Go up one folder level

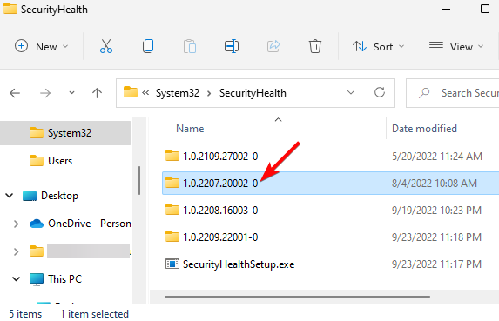[97, 93]
